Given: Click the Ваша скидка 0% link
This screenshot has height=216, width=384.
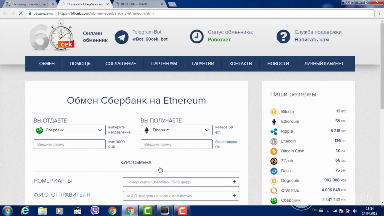Looking at the screenshot, I should click(226, 144).
